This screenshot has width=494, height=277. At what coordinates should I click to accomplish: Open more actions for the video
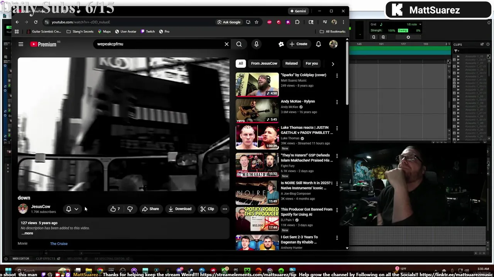tap(225, 209)
